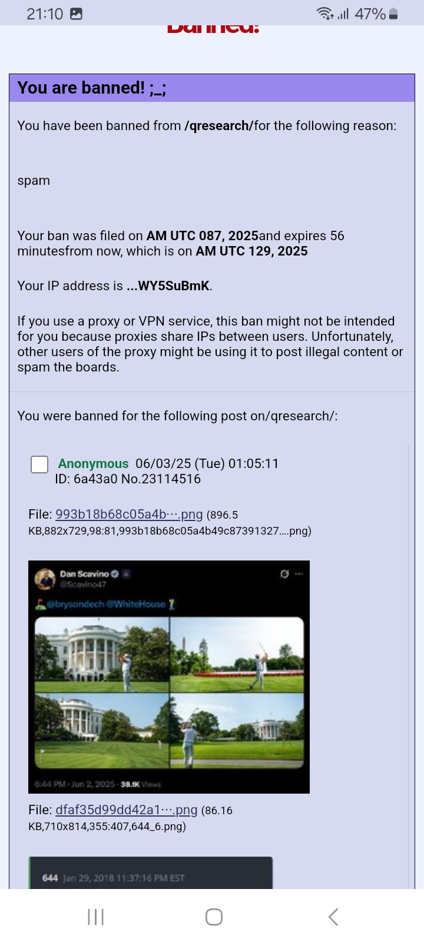Screen dimensions: 424x942
Task: Tap the mobile signal bars icon
Action: click(343, 14)
